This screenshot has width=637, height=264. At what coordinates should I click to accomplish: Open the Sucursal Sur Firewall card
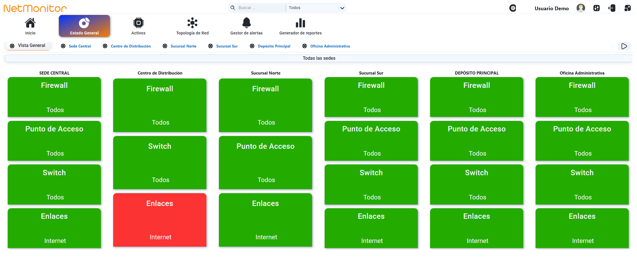pyautogui.click(x=371, y=97)
